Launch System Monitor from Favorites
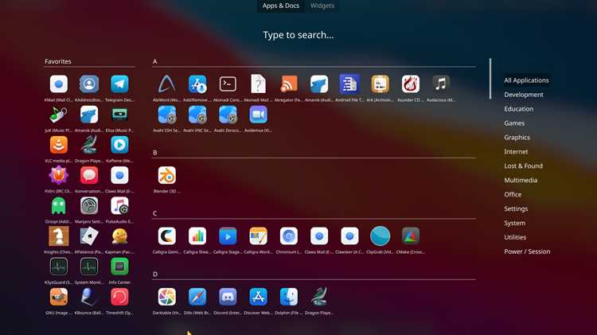Viewport: 597px width, 335px height. pos(89,267)
